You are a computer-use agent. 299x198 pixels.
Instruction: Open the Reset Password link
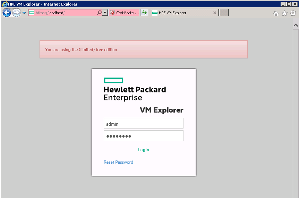(x=118, y=162)
